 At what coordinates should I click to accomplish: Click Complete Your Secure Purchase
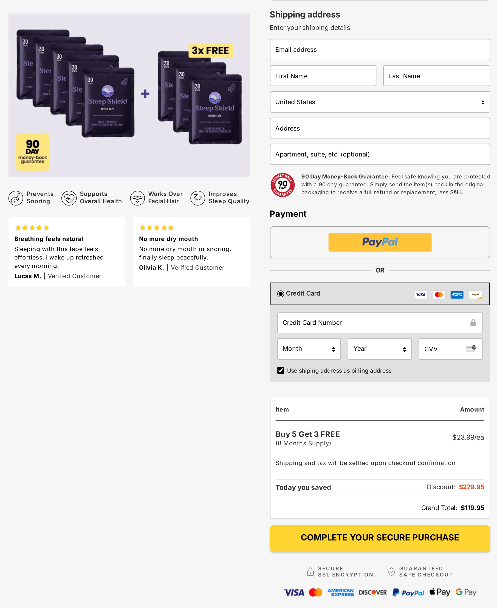pos(380,538)
